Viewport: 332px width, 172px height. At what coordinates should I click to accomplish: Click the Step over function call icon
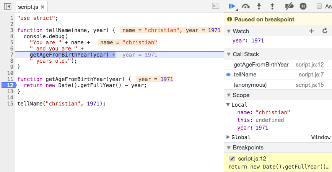[246, 6]
